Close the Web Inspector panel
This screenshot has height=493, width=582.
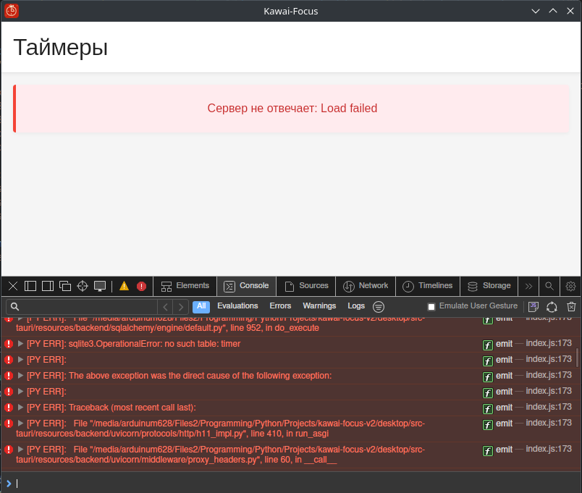(13, 286)
